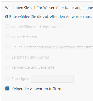Tick the TV Nachrichten checkbox
This screenshot has width=93, height=101.
click(7, 37)
